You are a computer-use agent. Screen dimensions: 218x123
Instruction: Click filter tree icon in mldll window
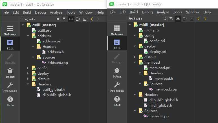pos(171,19)
